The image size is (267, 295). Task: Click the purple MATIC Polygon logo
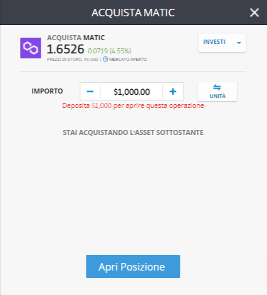coord(31,48)
